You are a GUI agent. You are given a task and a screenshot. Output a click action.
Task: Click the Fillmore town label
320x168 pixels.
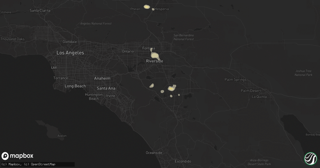pyautogui.click(x=5, y=12)
